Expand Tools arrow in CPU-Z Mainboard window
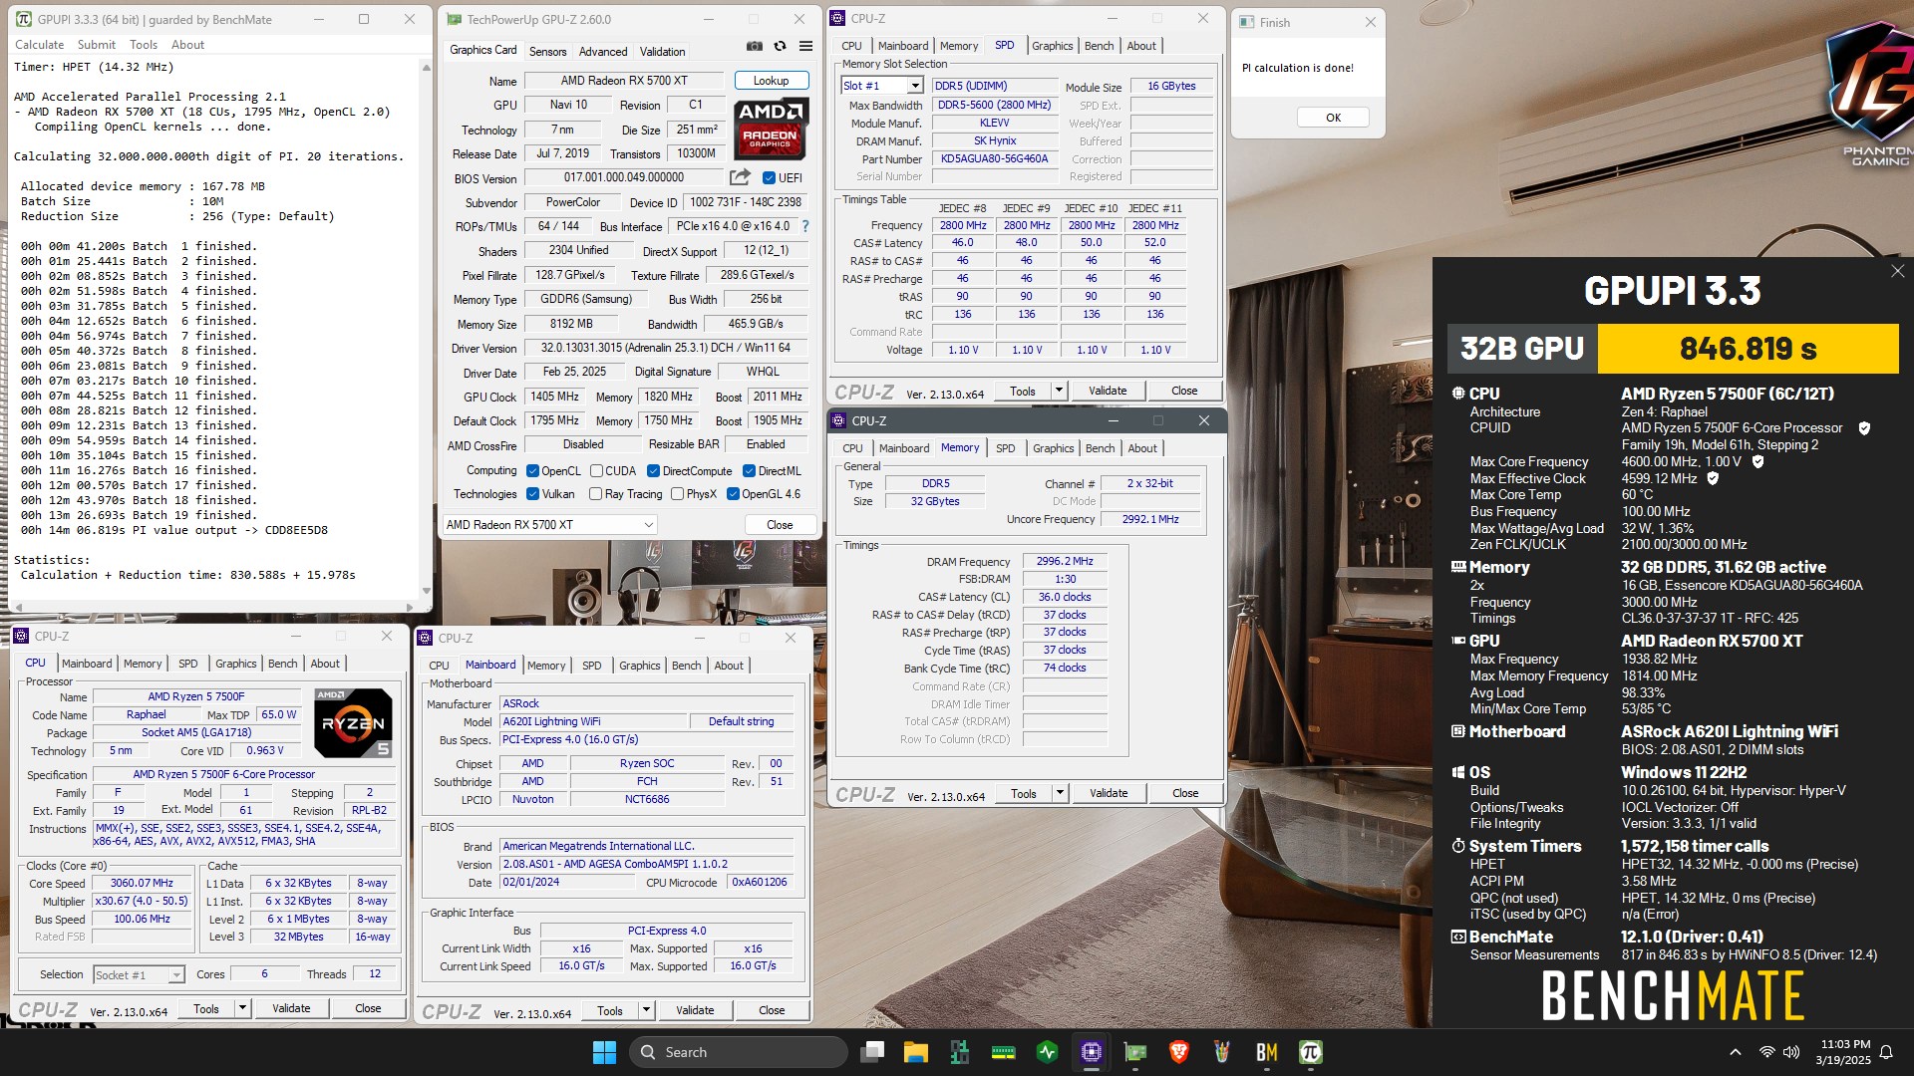 [x=646, y=1010]
